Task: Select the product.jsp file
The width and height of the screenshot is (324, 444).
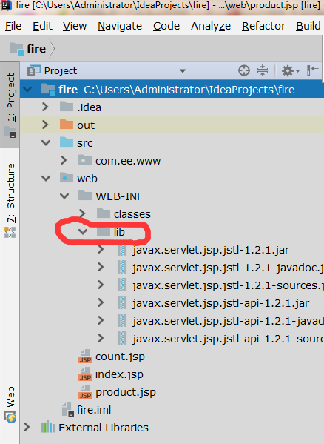Action: 126,392
